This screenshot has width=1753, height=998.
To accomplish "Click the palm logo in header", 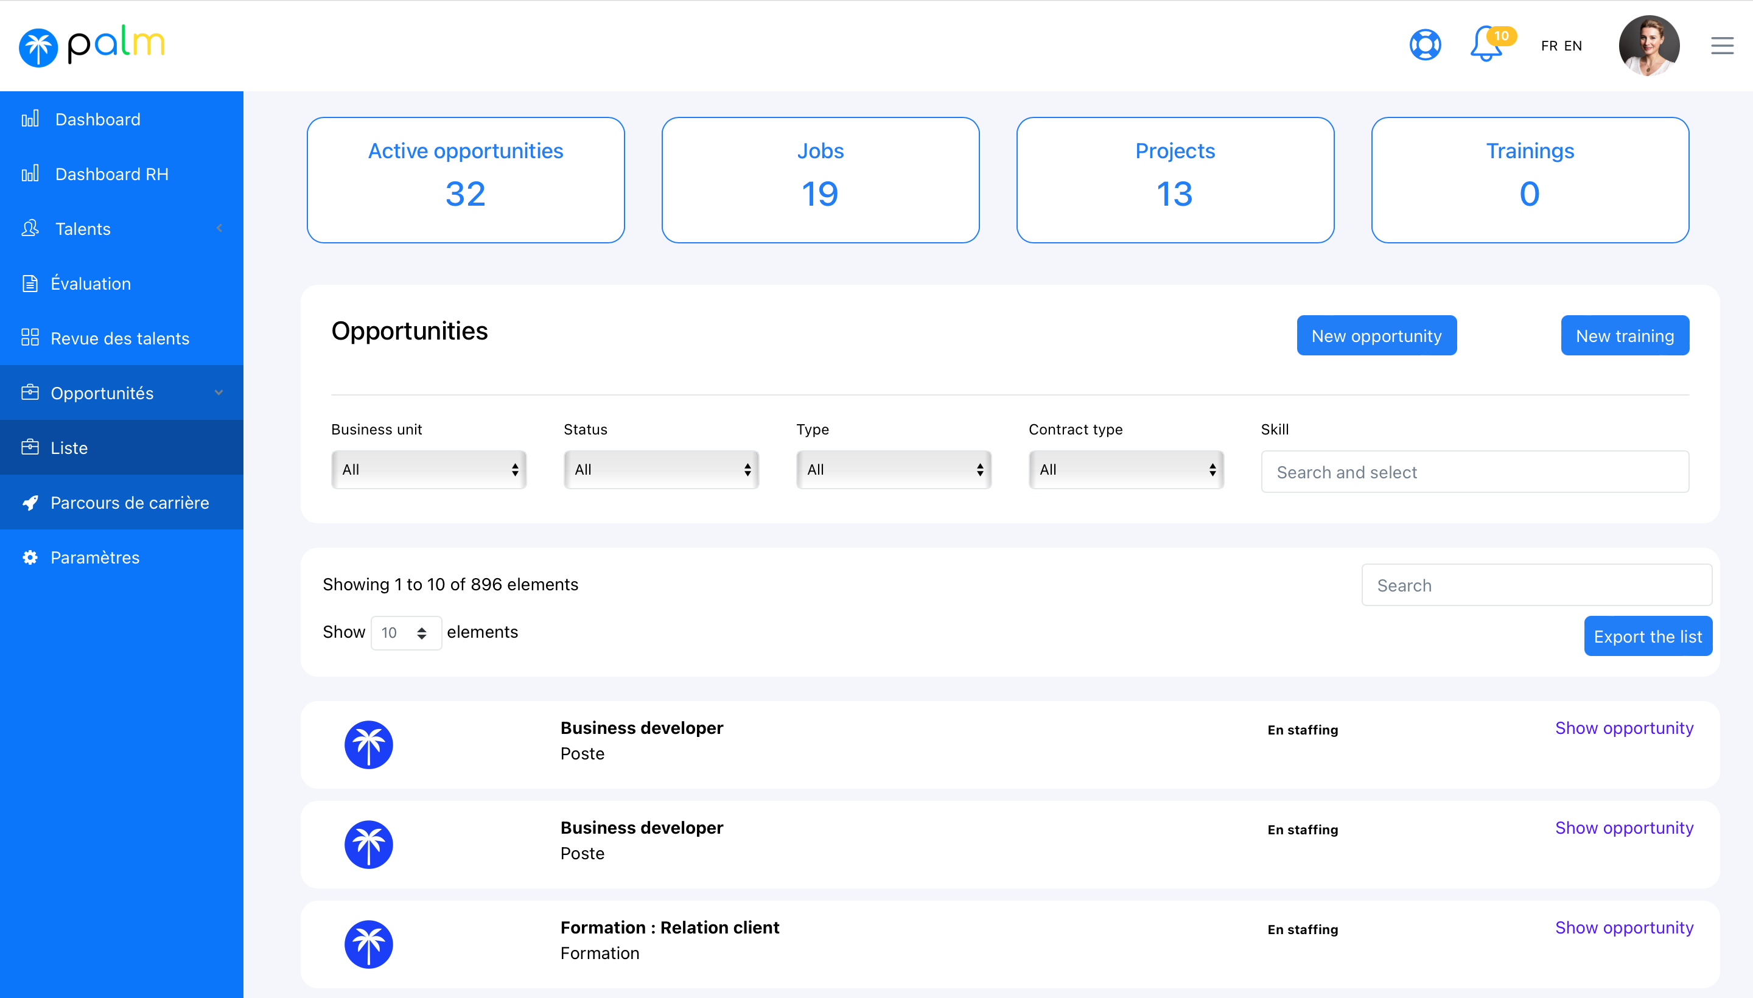I will 92,46.
